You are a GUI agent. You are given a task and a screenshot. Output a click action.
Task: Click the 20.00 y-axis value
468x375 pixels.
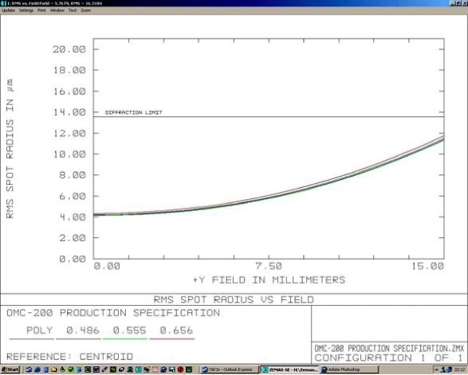click(69, 49)
